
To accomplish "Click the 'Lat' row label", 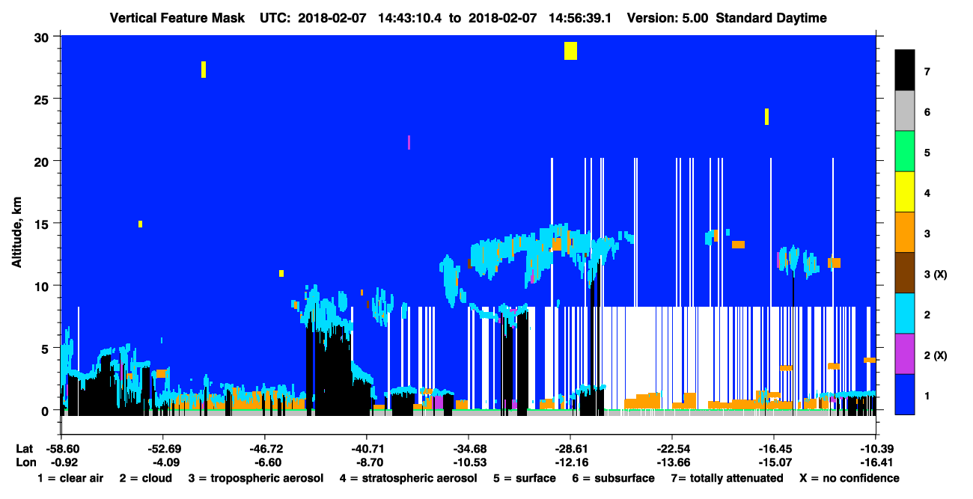I will click(25, 449).
